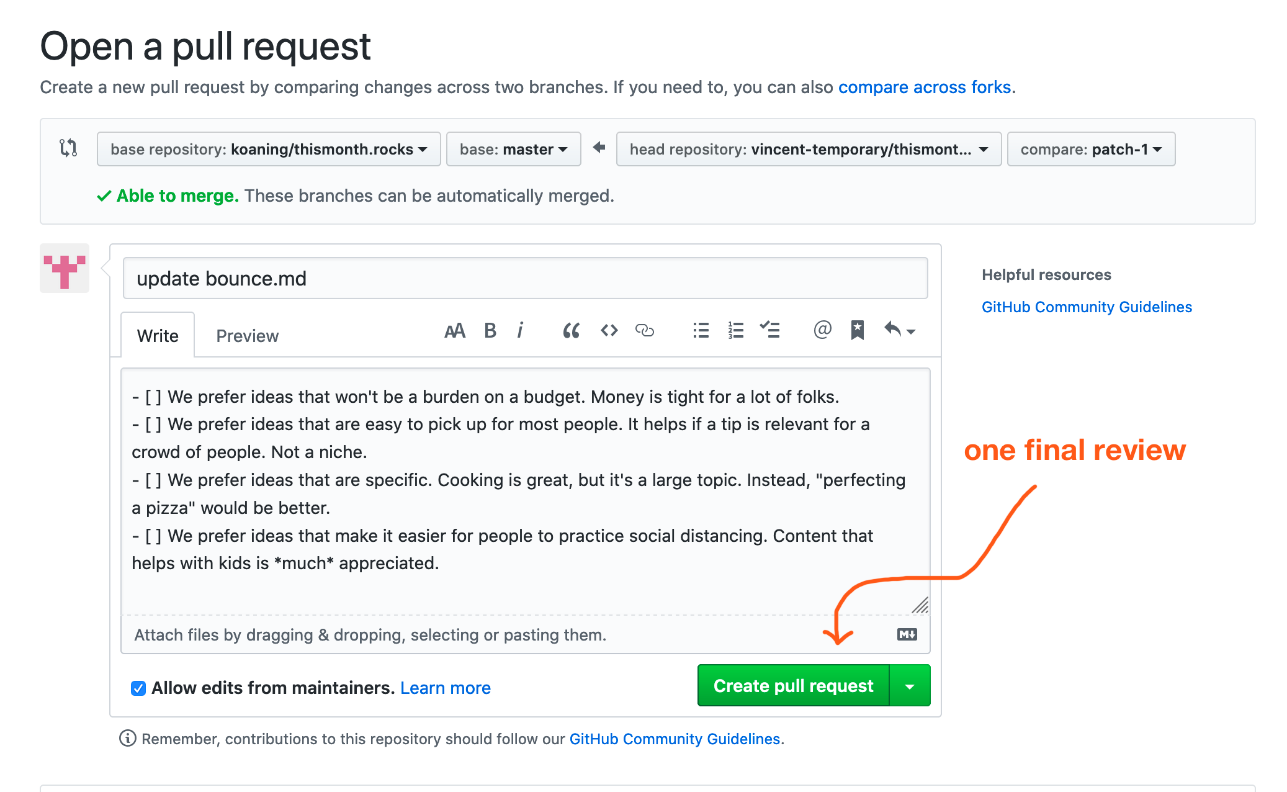Uncheck Allow edits from maintainers
The width and height of the screenshot is (1287, 792).
[x=138, y=688]
